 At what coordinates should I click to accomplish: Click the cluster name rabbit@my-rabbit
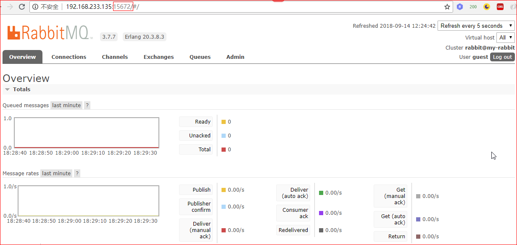tap(490, 48)
